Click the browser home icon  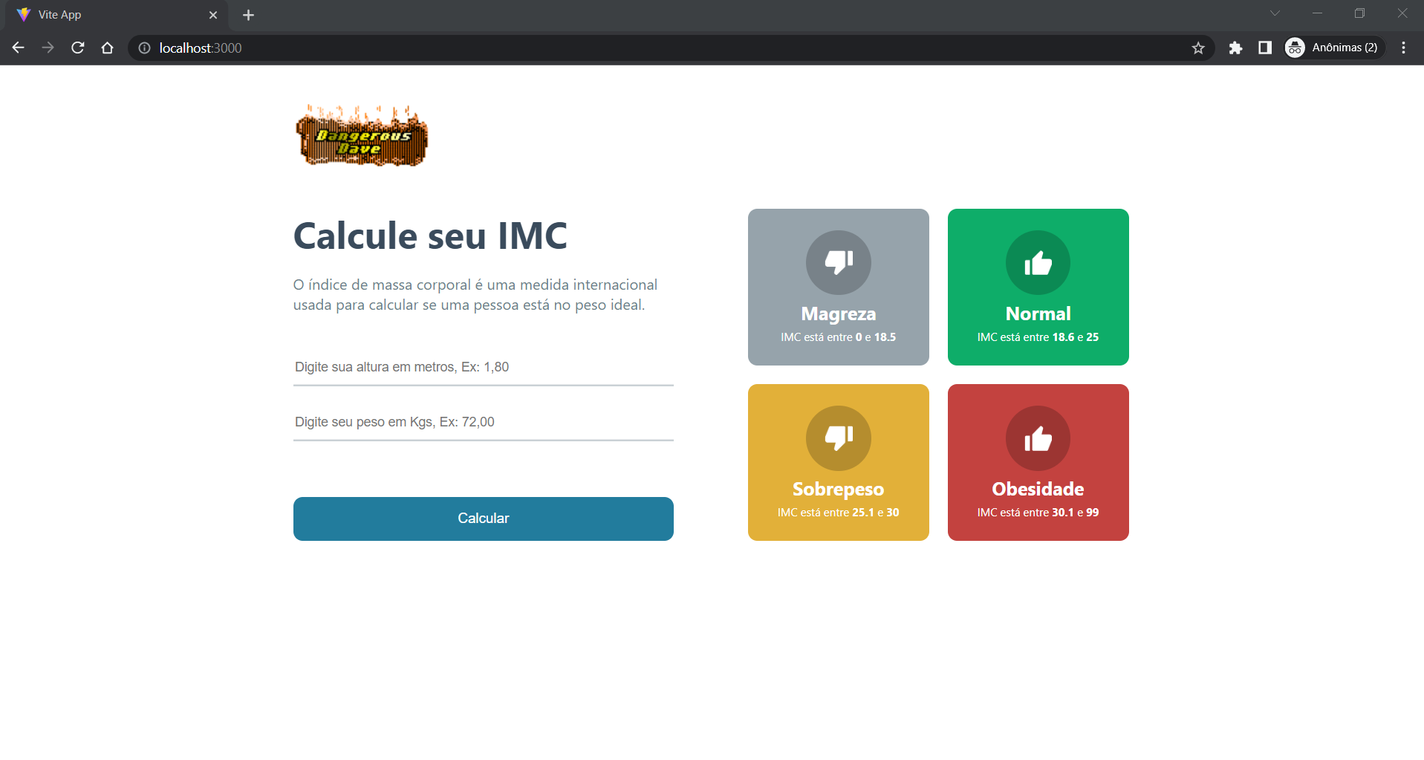coord(107,48)
